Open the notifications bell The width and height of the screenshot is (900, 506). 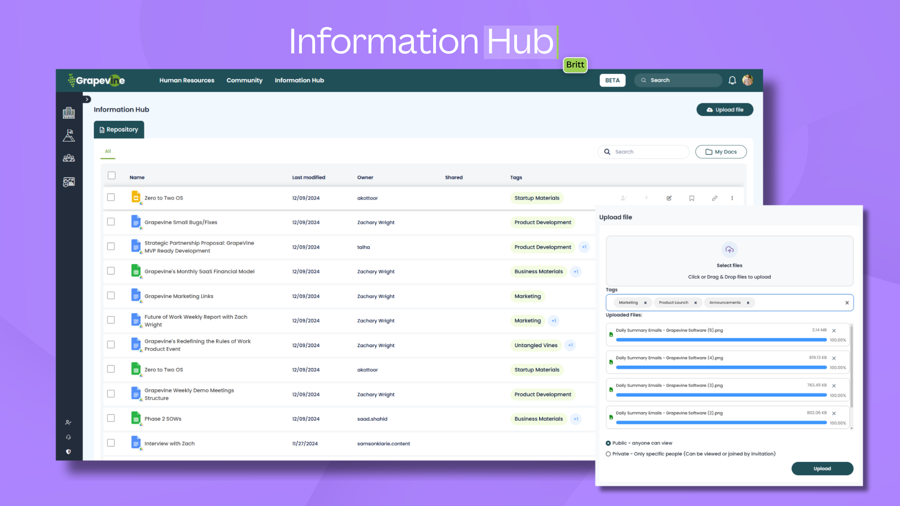click(x=732, y=81)
